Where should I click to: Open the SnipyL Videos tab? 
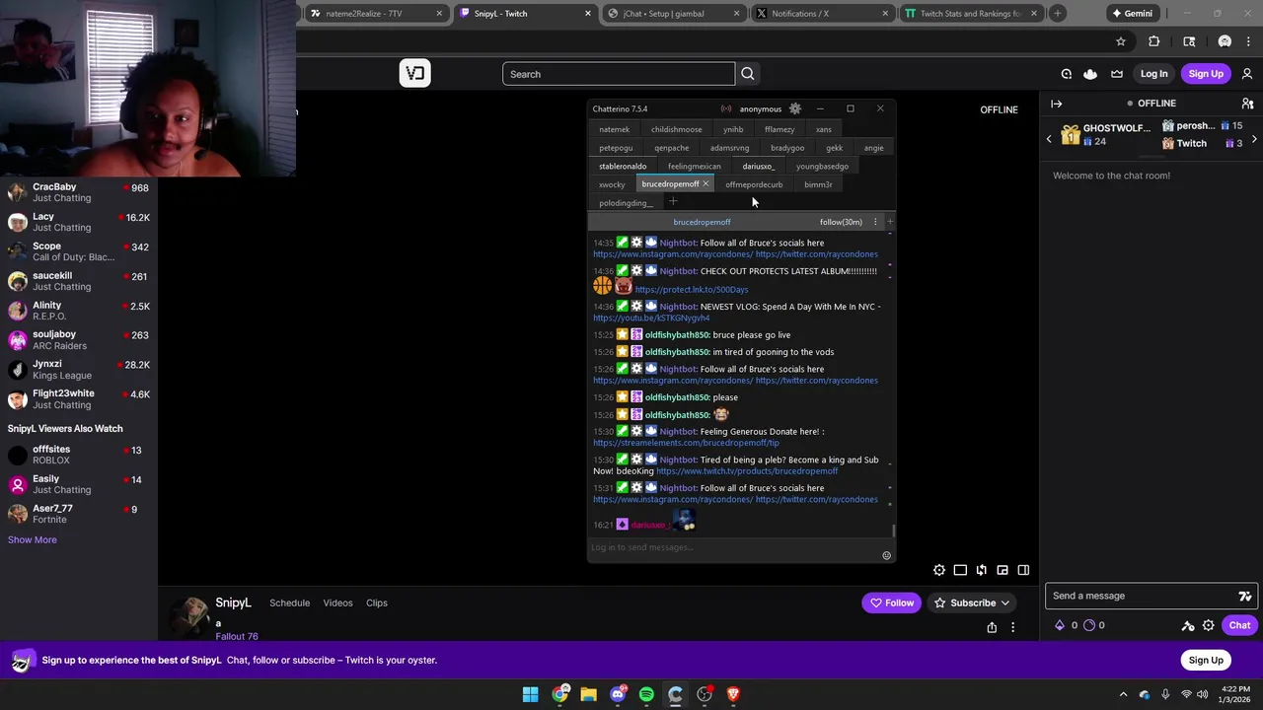point(337,603)
